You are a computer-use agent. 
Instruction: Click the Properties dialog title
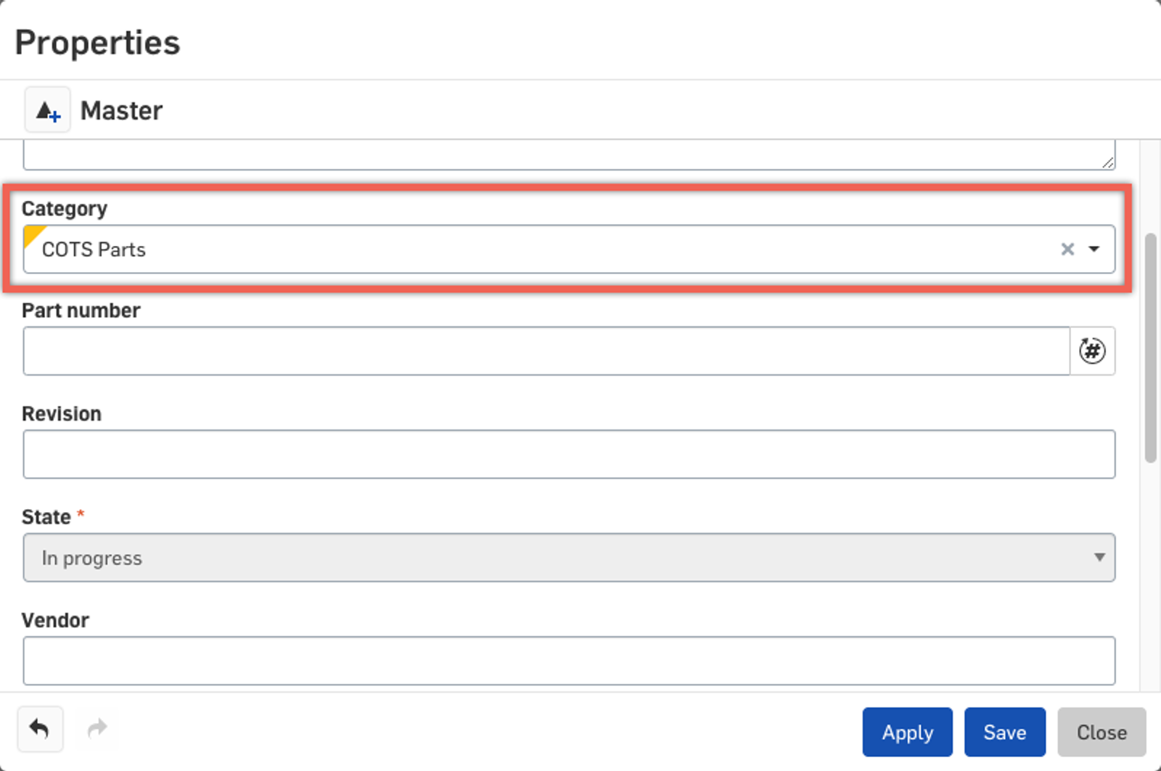tap(97, 42)
